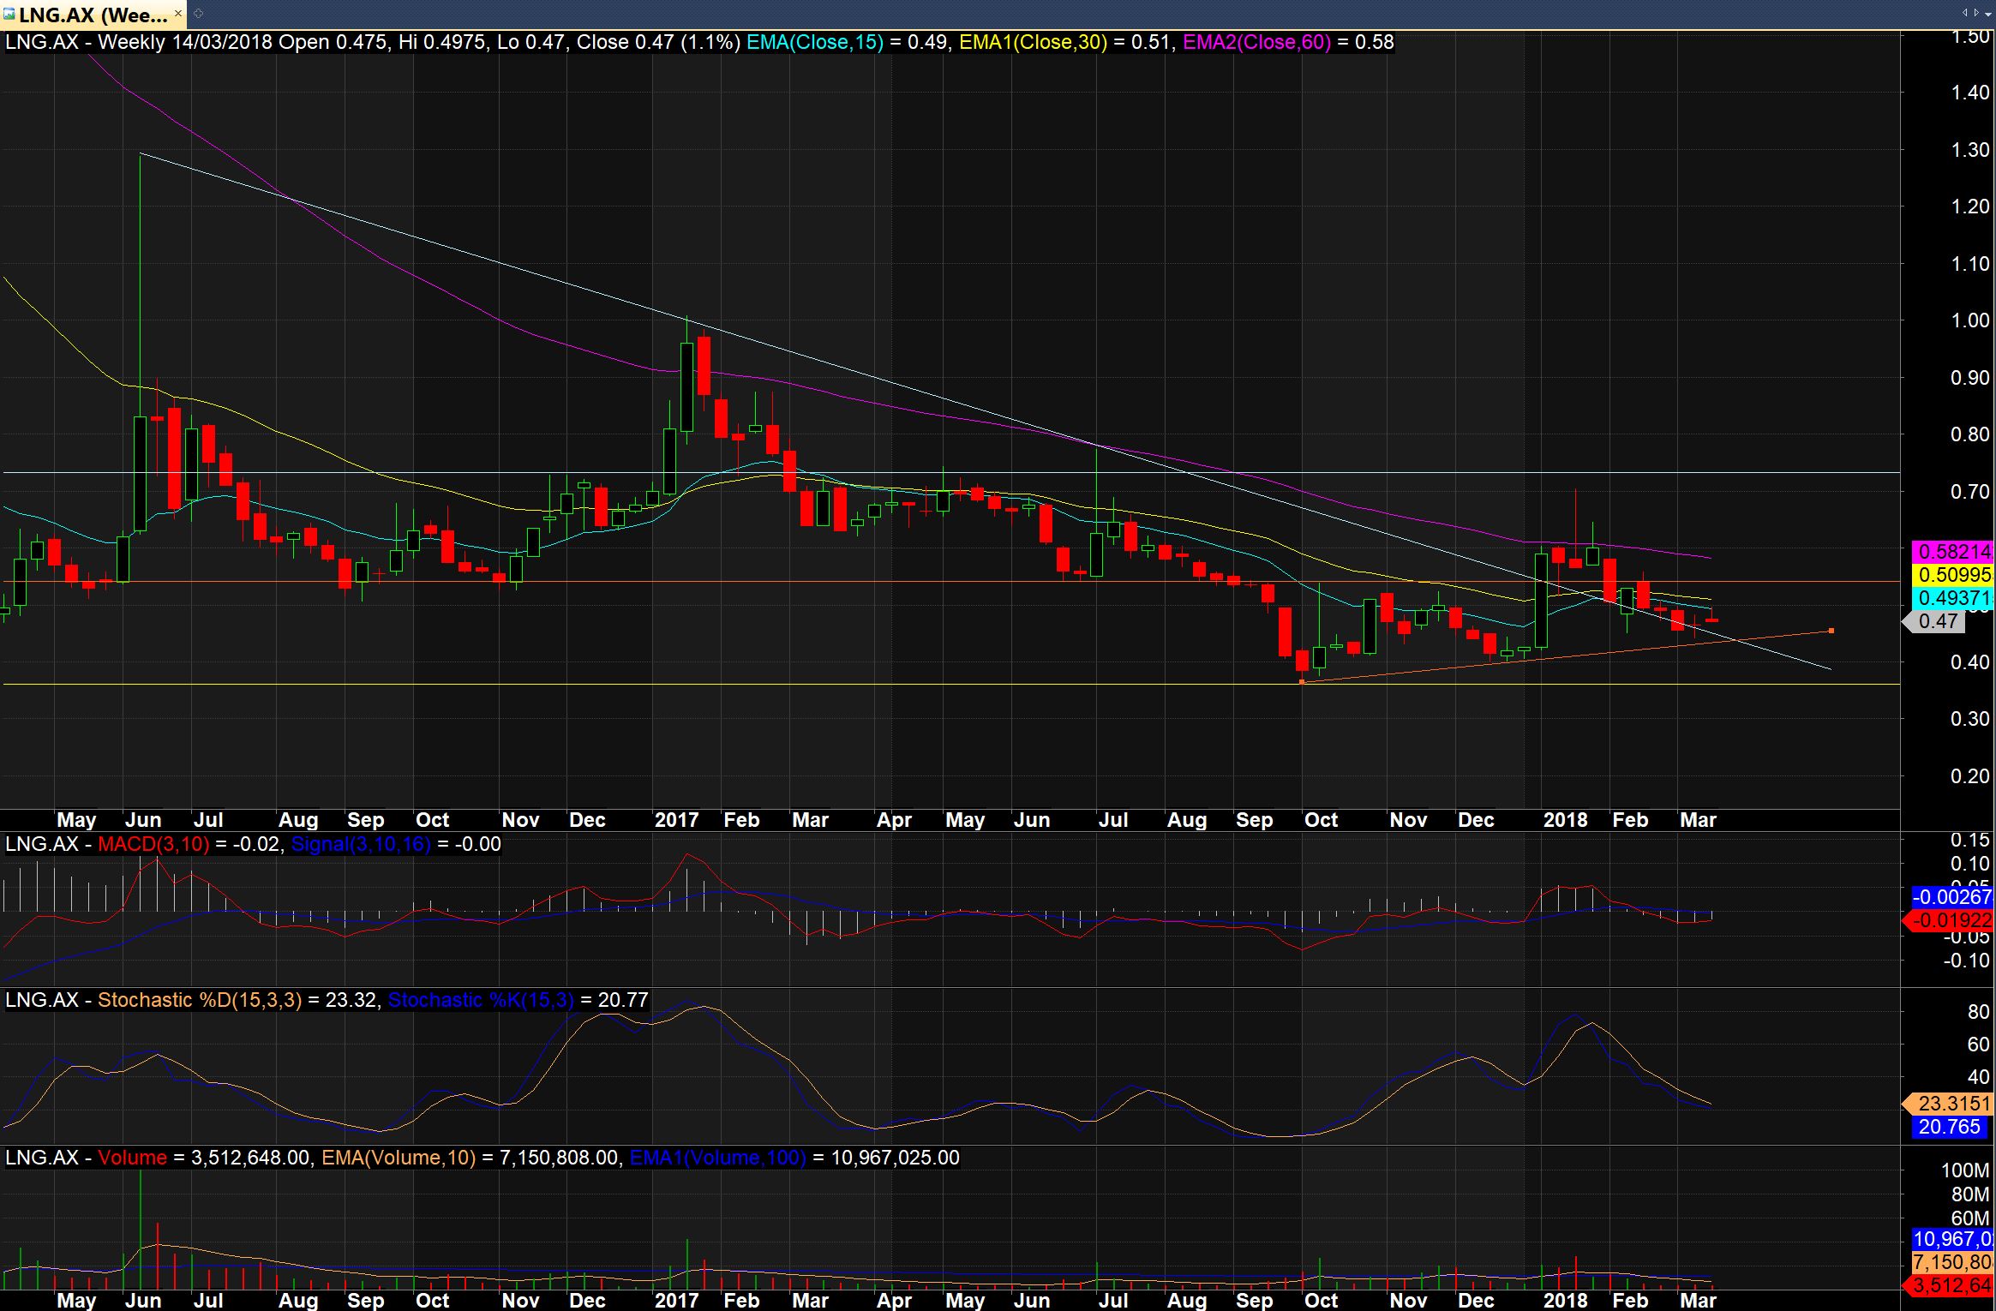Click the red -0.01922 MACD value tag

coord(1950,920)
